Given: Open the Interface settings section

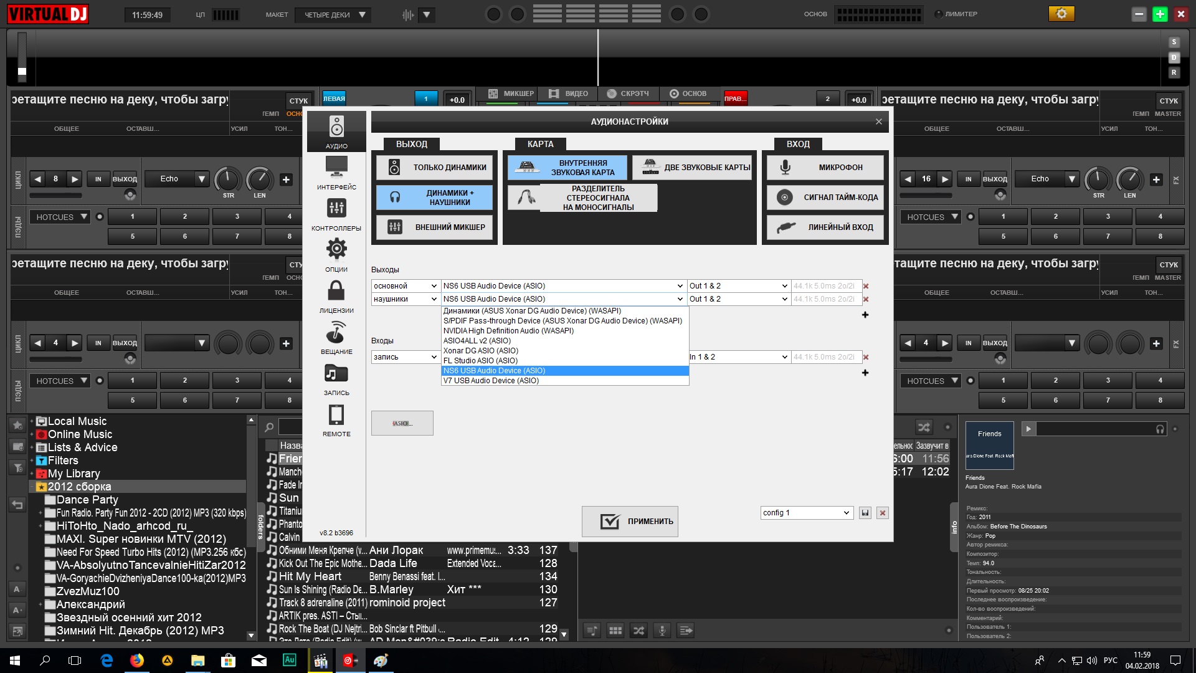Looking at the screenshot, I should tap(336, 173).
